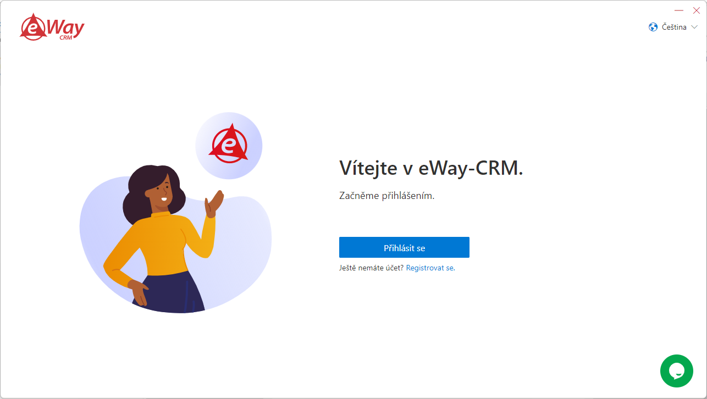Click the circular eWay emblem badge above the woman
Image resolution: width=707 pixels, height=399 pixels.
[x=229, y=146]
